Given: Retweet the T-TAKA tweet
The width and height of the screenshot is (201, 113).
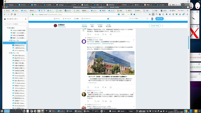Looking at the screenshot, I should (95, 87).
